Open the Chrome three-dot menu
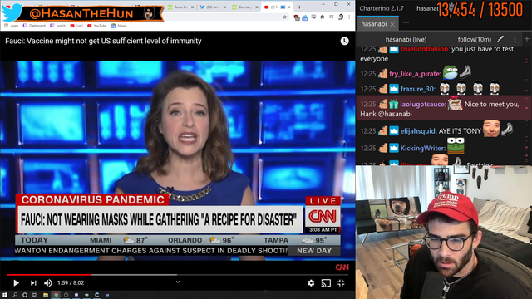Image resolution: width=532 pixels, height=299 pixels. 349,17
